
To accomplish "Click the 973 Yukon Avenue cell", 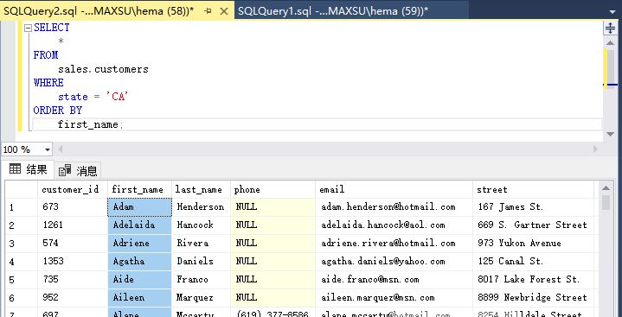I will pyautogui.click(x=533, y=243).
